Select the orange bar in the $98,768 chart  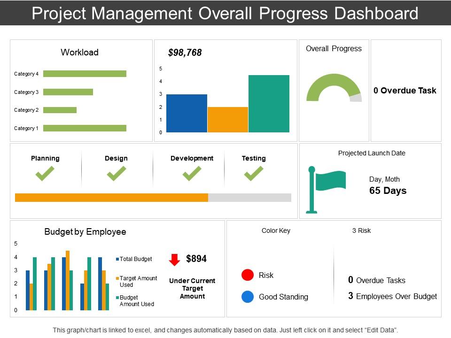pos(227,120)
